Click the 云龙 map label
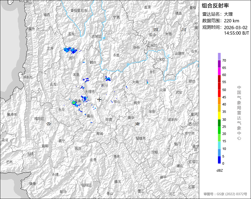The height and width of the screenshot is (199, 251). 53,84
